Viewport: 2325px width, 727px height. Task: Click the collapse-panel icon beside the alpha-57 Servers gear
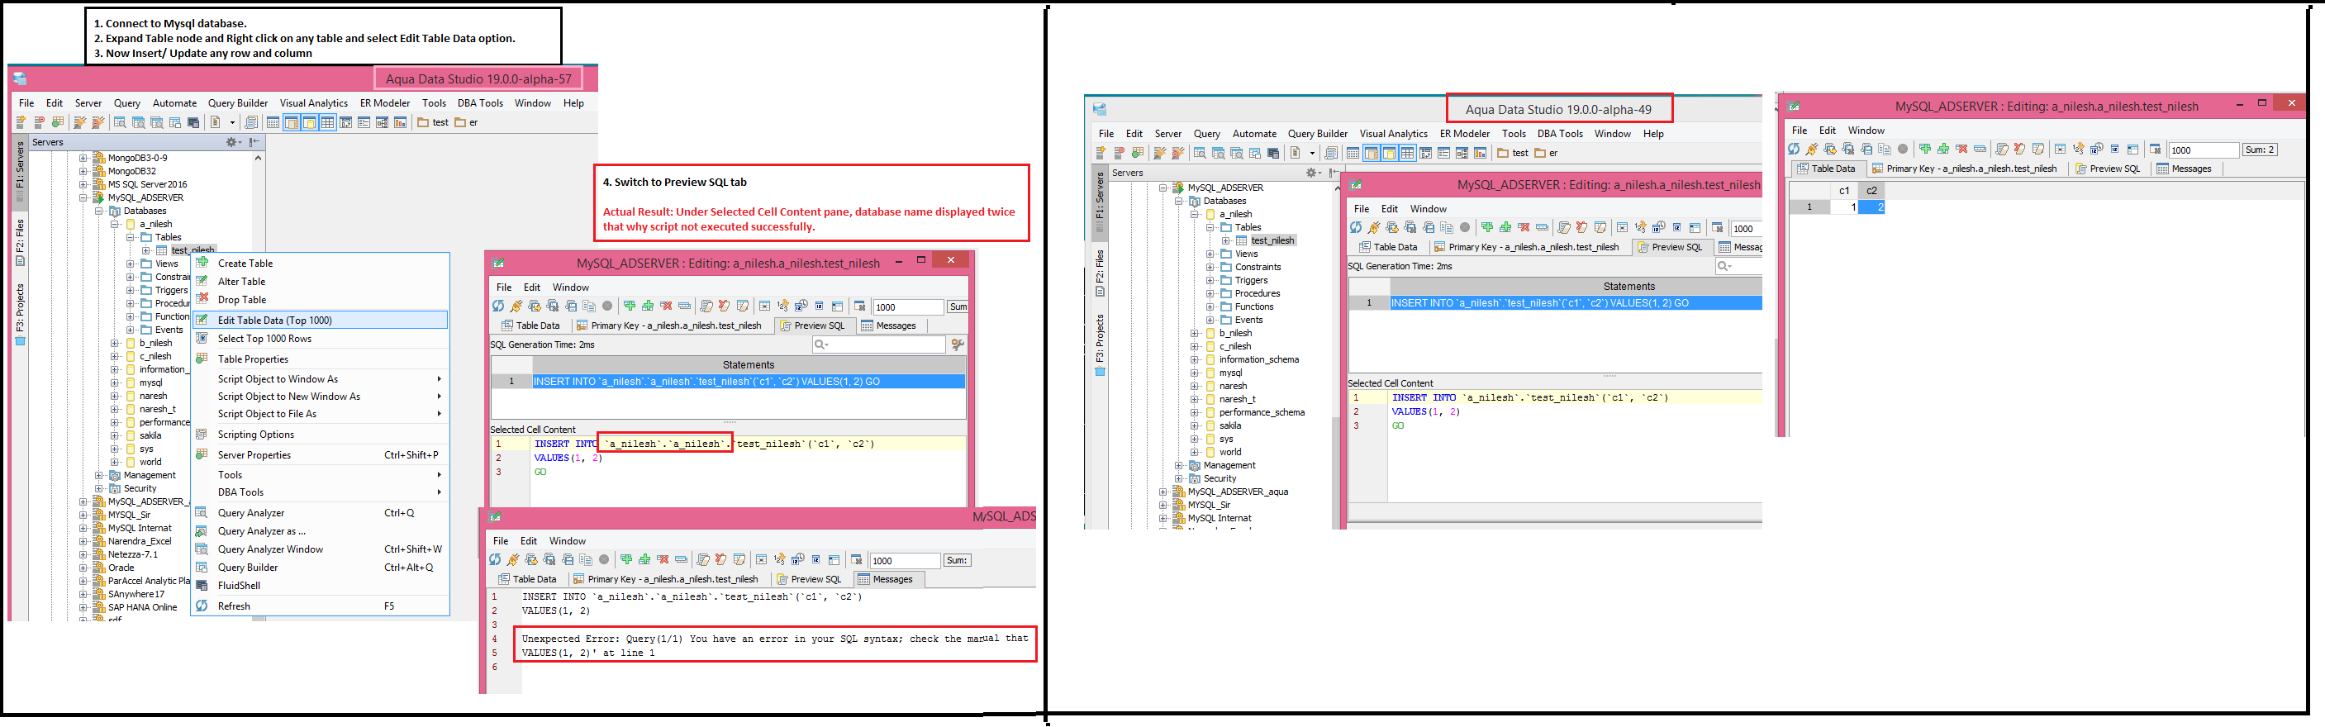[x=254, y=143]
